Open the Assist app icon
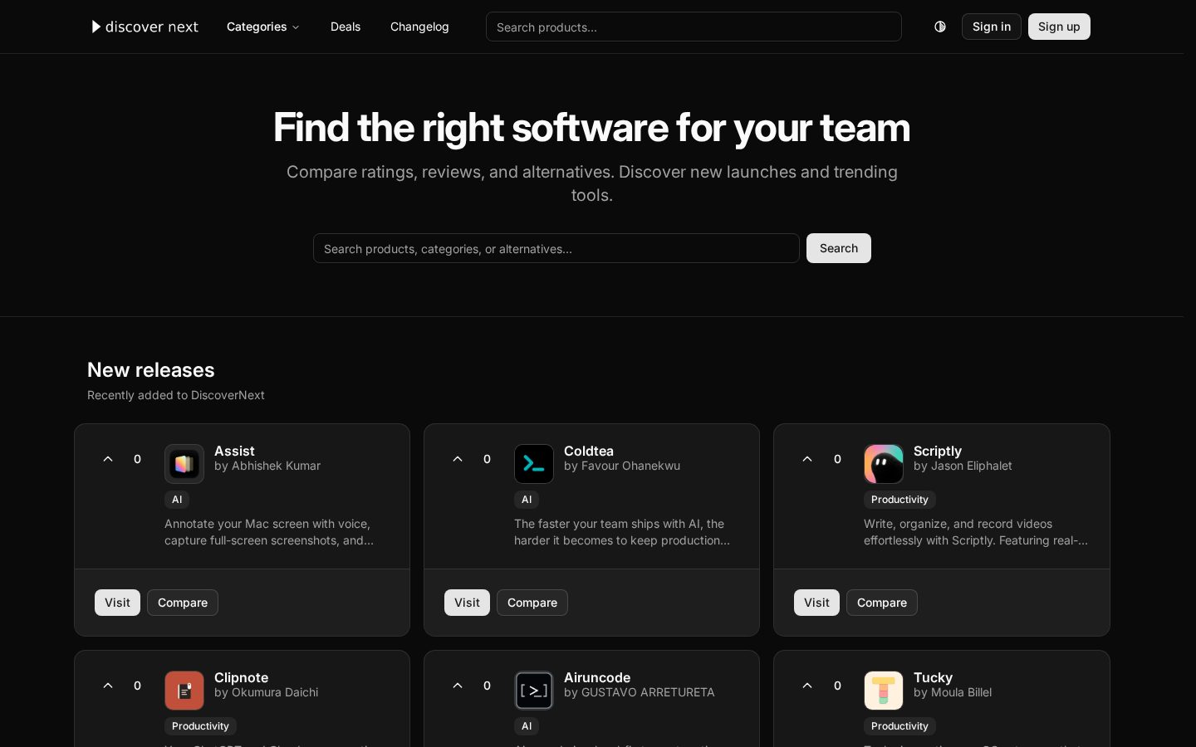 click(x=184, y=464)
